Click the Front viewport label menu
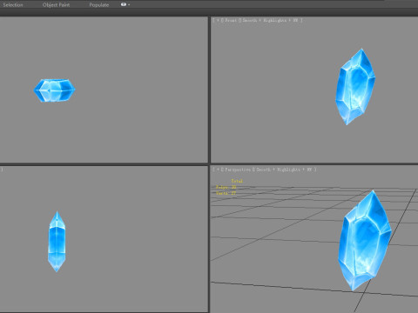The height and width of the screenshot is (313, 418). coord(231,20)
